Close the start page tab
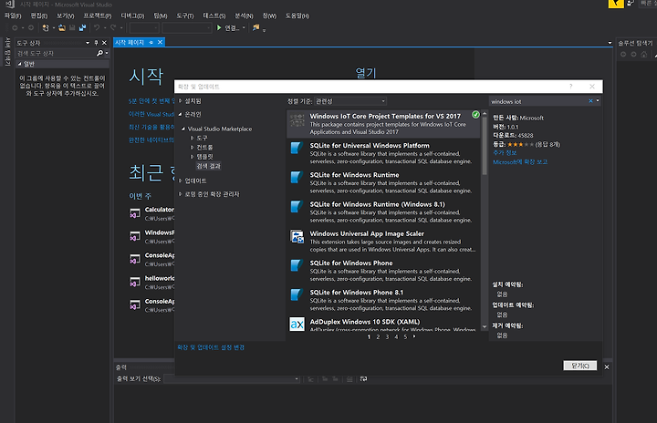The height and width of the screenshot is (423, 657). [160, 42]
